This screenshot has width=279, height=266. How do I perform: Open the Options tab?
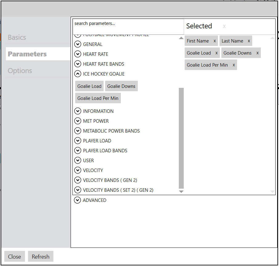click(x=20, y=70)
